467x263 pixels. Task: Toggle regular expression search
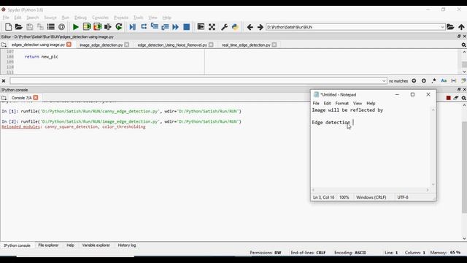(x=434, y=81)
